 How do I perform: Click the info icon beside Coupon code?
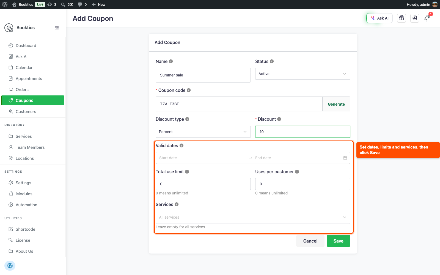pos(189,90)
